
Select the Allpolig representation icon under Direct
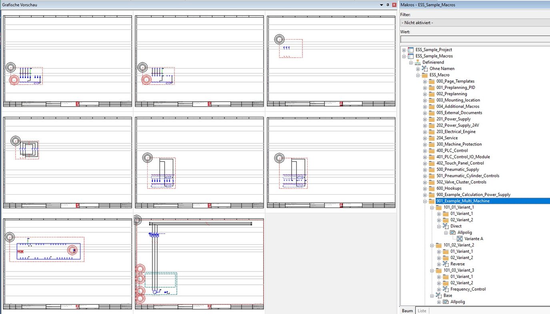(452, 232)
